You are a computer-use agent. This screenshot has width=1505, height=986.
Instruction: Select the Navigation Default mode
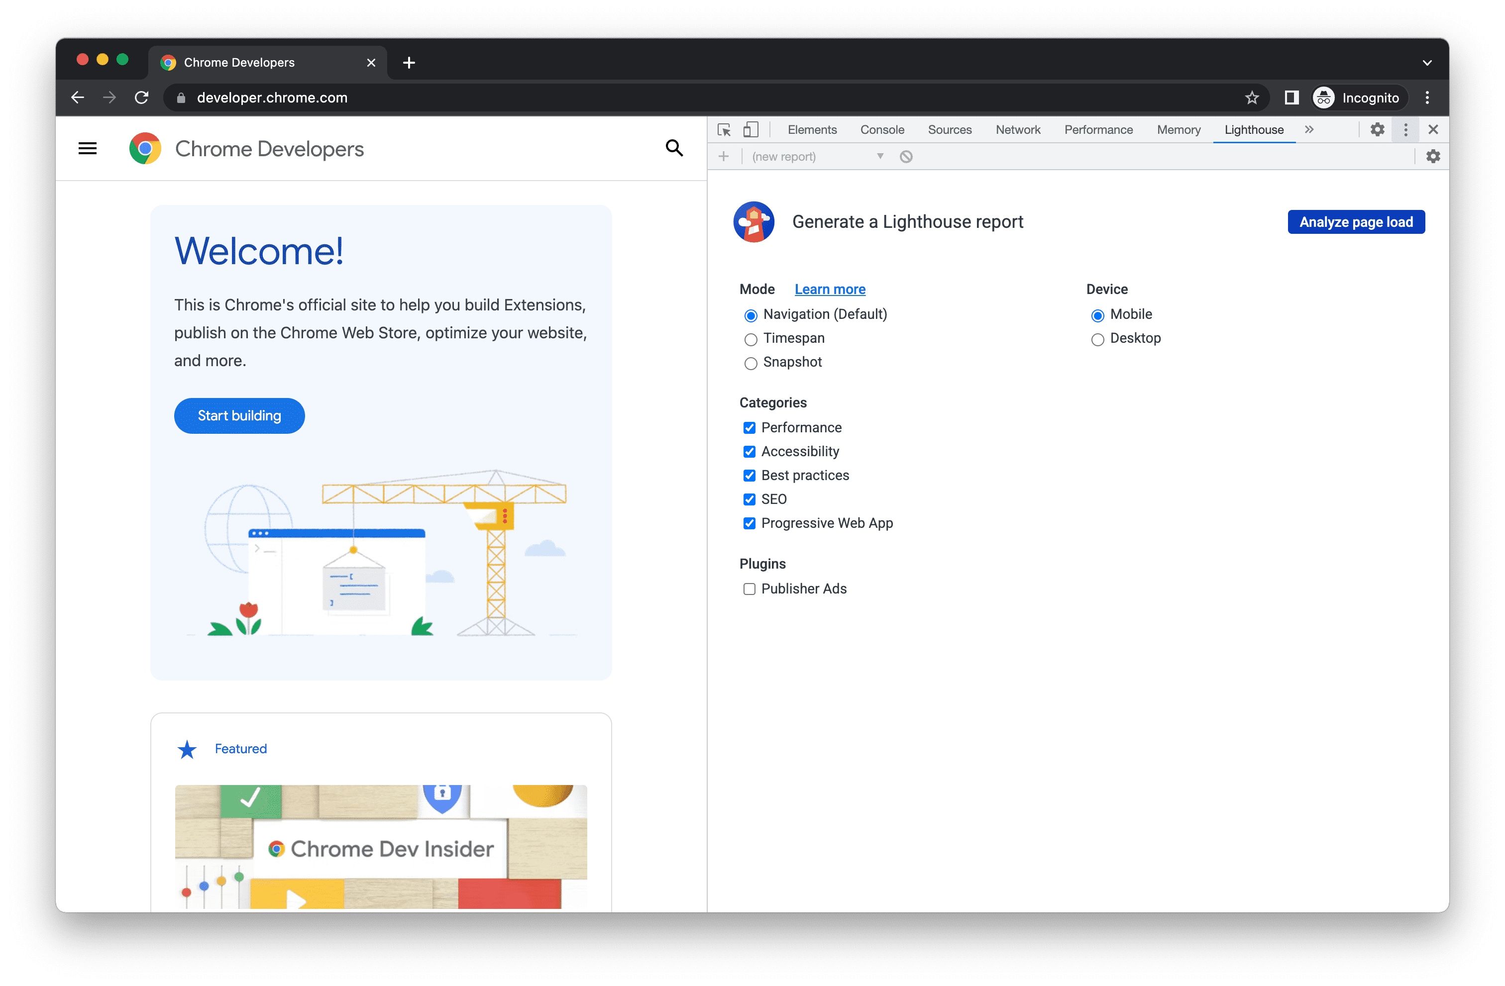750,313
